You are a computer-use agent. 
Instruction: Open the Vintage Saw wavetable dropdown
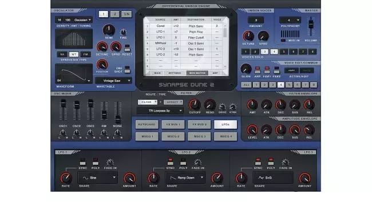[x=113, y=81]
